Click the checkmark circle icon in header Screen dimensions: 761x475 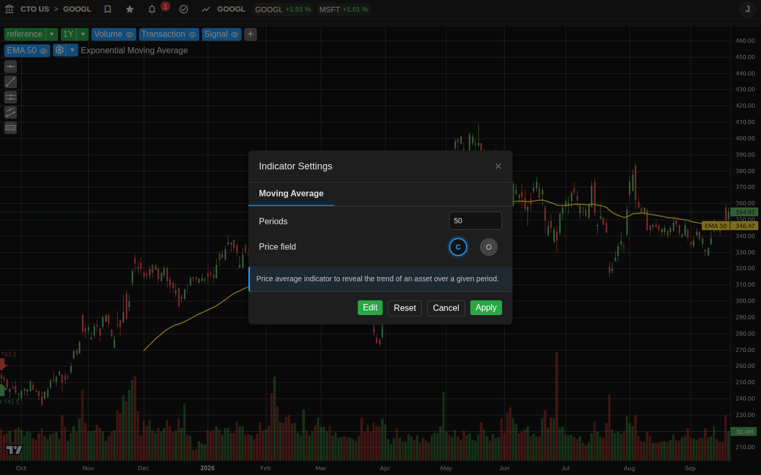tap(184, 9)
